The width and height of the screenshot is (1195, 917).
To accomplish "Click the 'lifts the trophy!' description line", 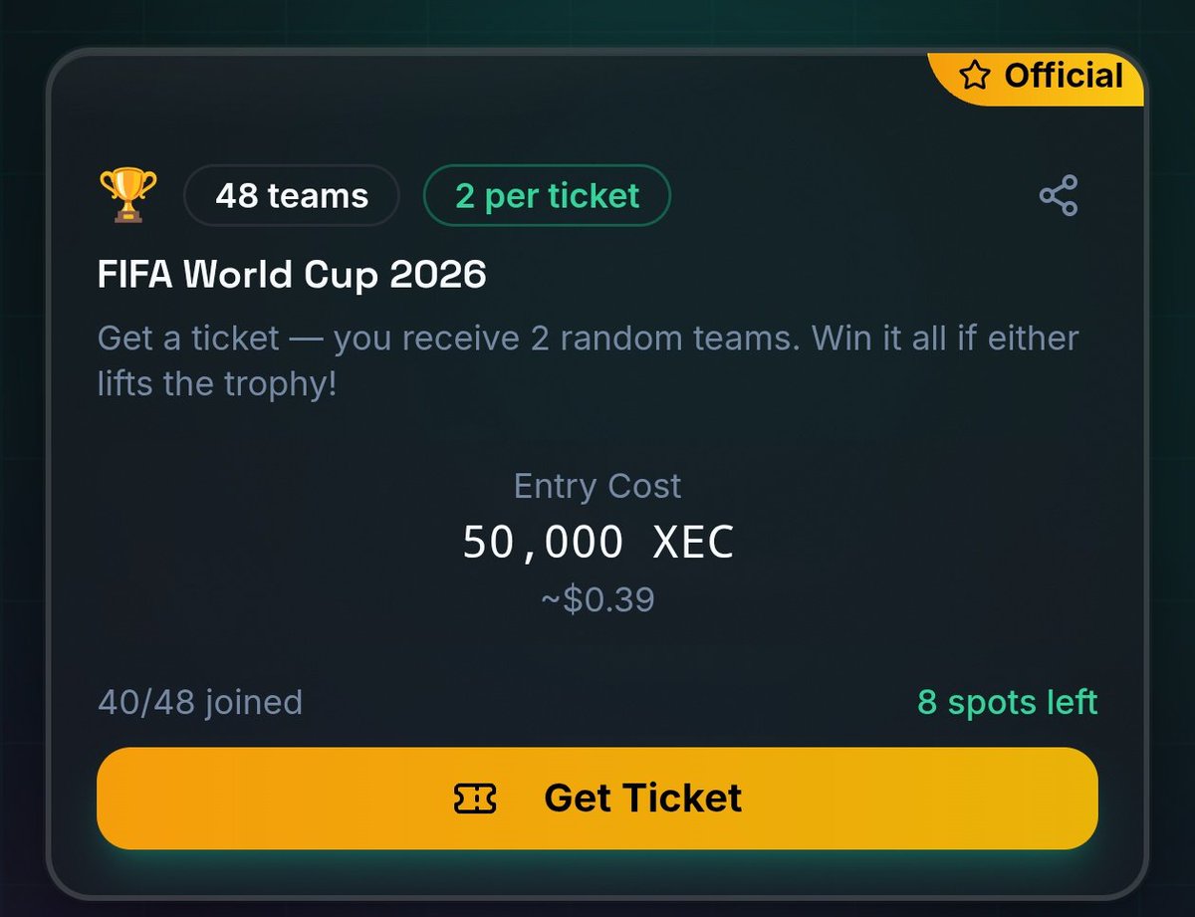I will coord(217,384).
